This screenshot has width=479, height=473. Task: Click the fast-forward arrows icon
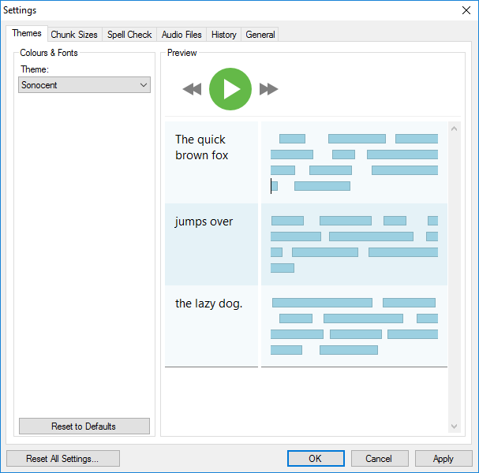(269, 89)
